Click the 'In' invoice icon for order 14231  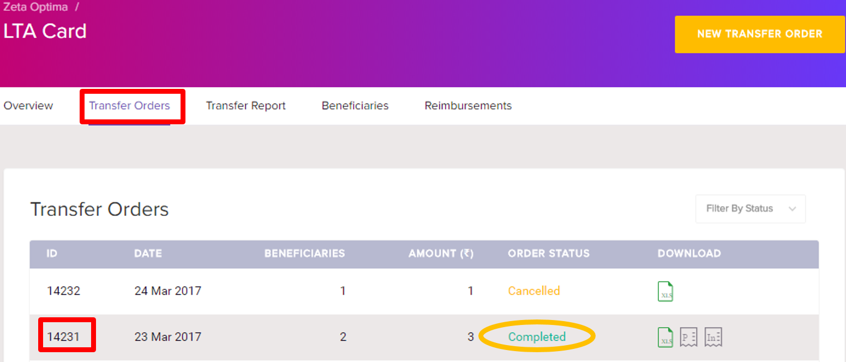[713, 337]
